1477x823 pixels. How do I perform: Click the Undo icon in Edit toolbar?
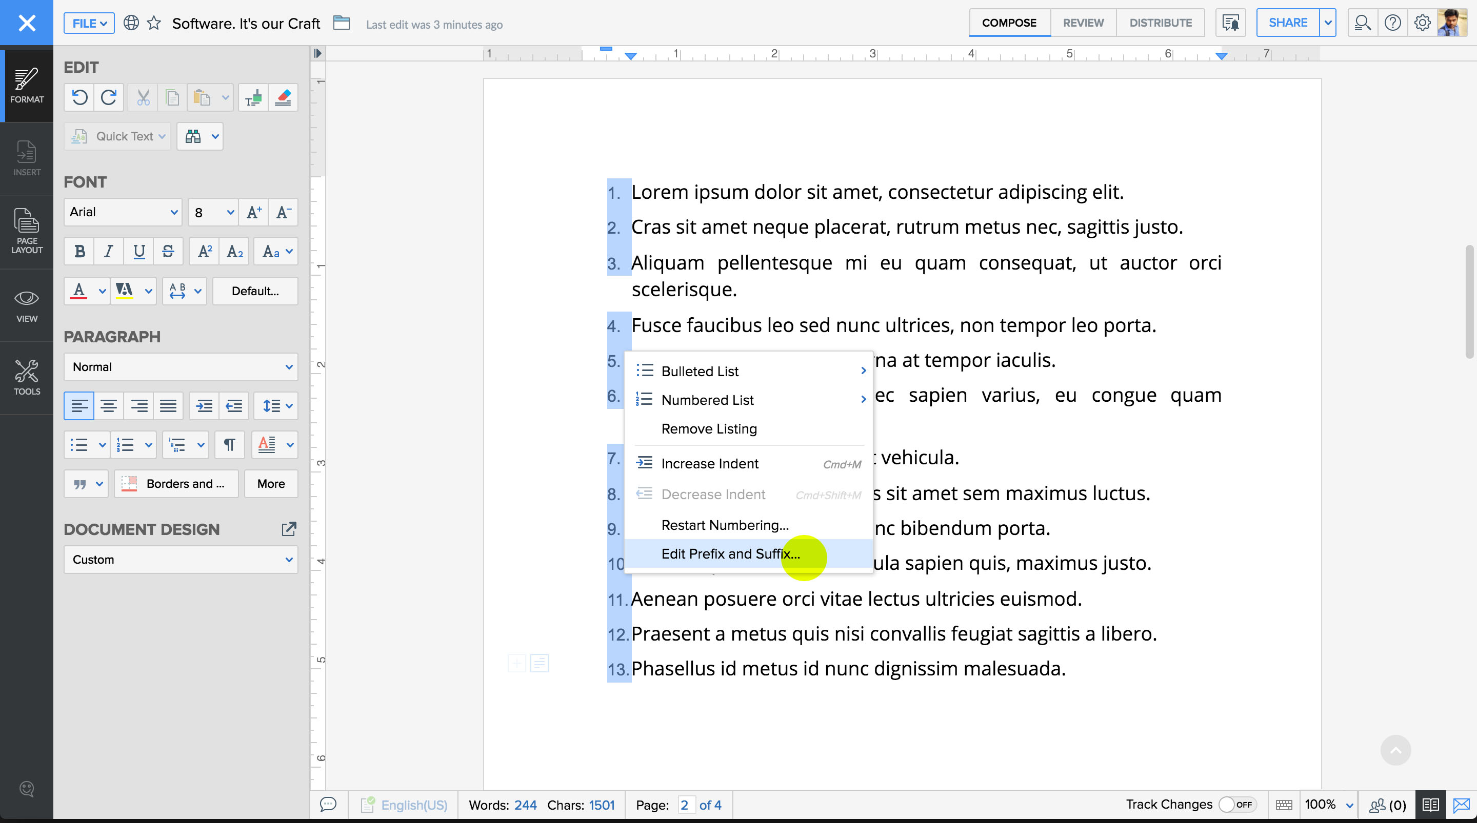(x=80, y=97)
